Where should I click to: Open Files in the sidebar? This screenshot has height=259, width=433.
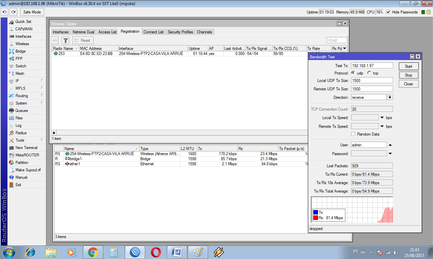[x=19, y=118]
